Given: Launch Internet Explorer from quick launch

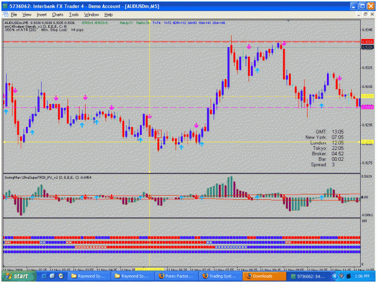Looking at the screenshot, I should (44, 276).
